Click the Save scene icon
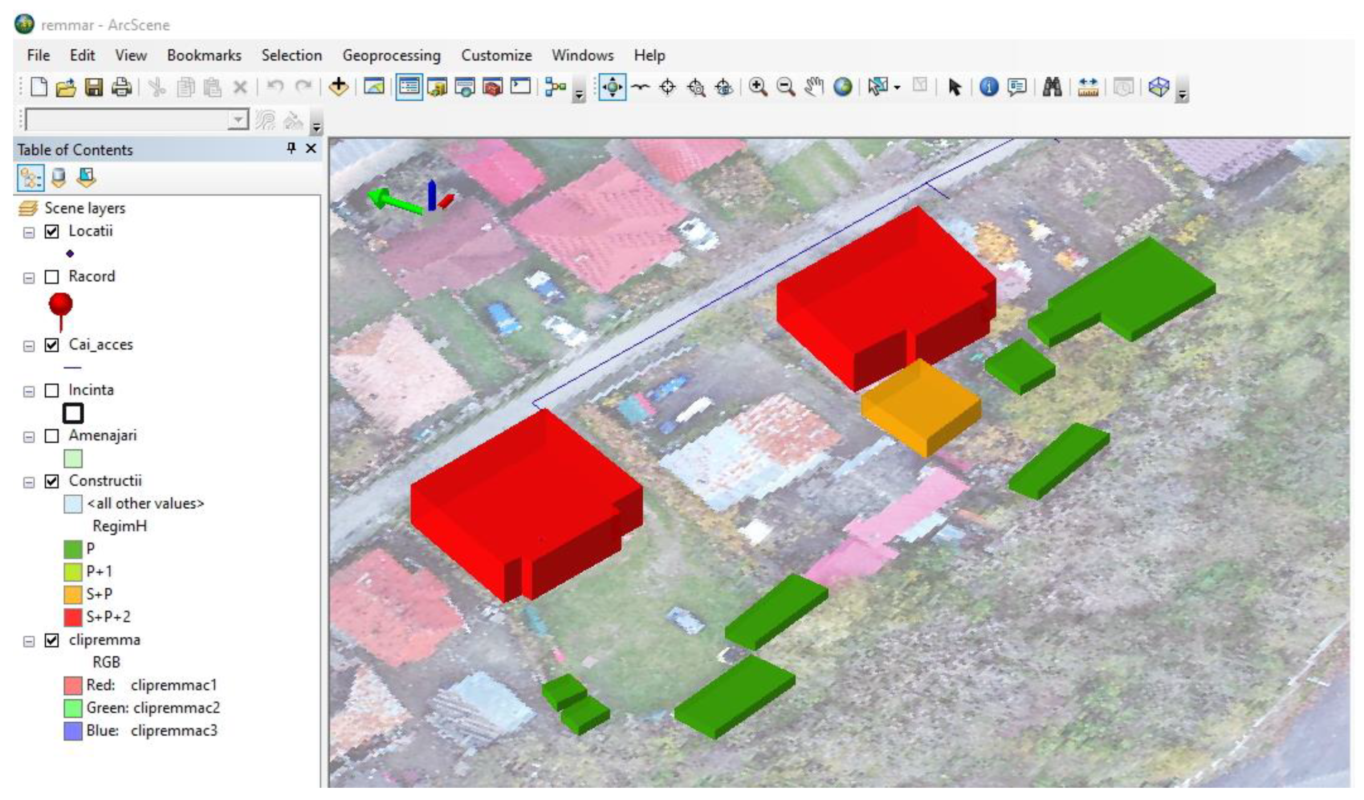The width and height of the screenshot is (1364, 800). point(94,87)
